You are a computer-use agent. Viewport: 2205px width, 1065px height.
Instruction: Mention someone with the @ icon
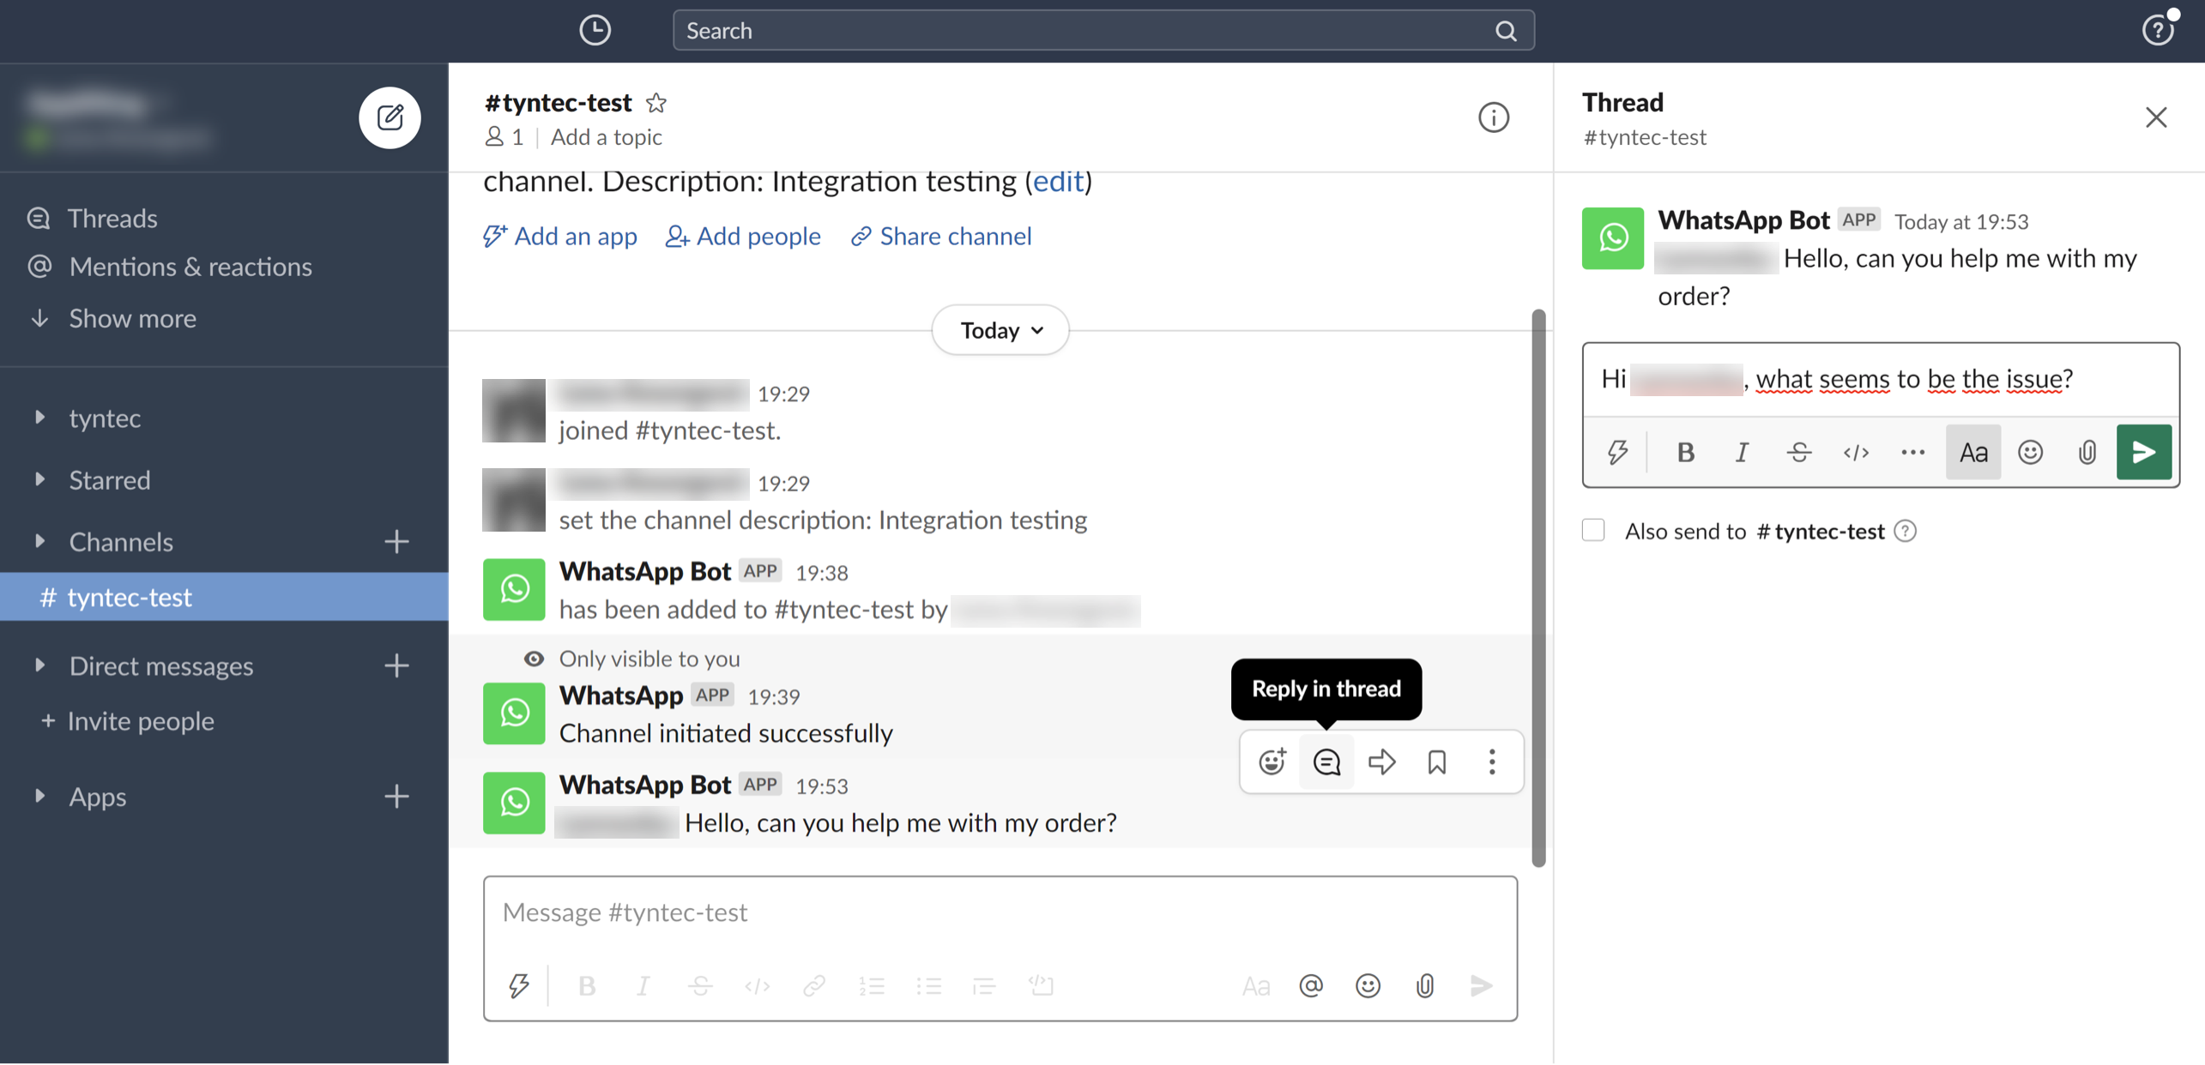click(1311, 985)
